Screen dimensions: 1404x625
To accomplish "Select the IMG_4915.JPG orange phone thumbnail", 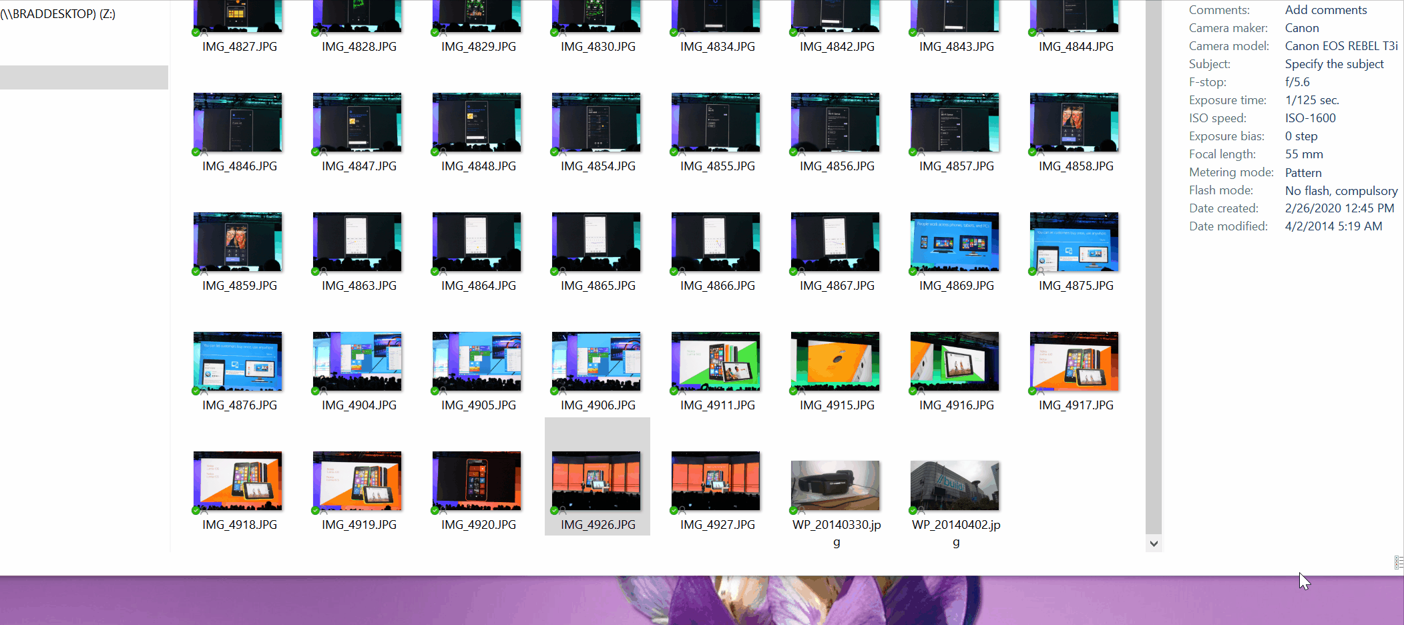I will [x=835, y=361].
